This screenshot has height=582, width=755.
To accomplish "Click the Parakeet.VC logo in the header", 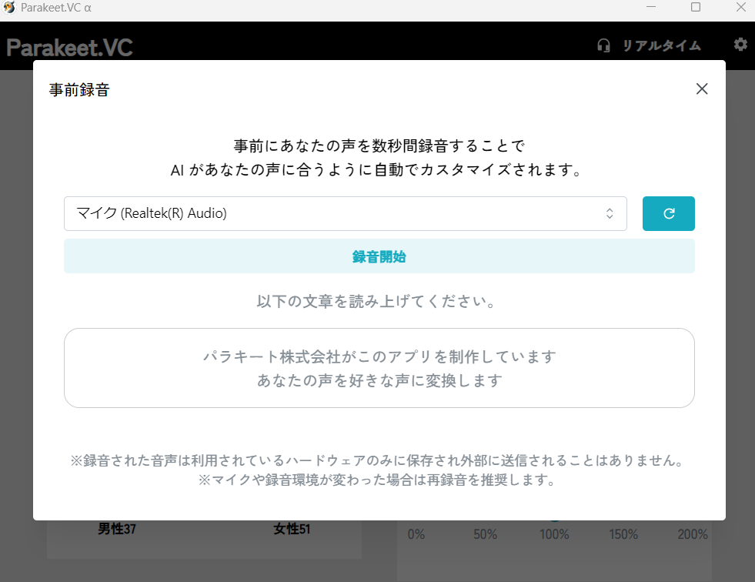I will tap(69, 48).
